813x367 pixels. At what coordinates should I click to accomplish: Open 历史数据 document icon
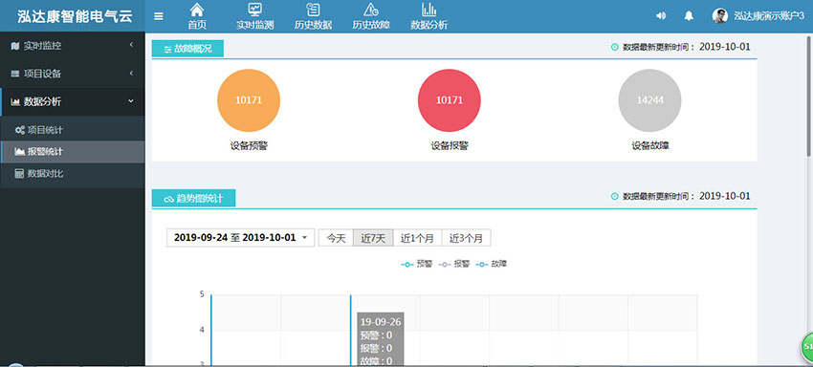(x=313, y=10)
